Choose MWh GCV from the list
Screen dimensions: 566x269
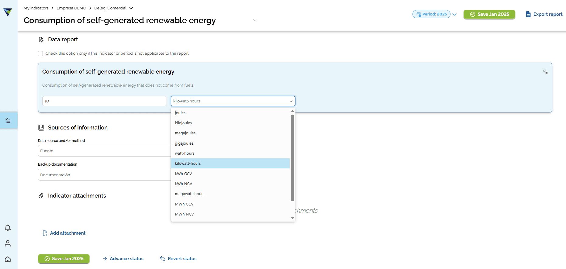[x=230, y=204]
